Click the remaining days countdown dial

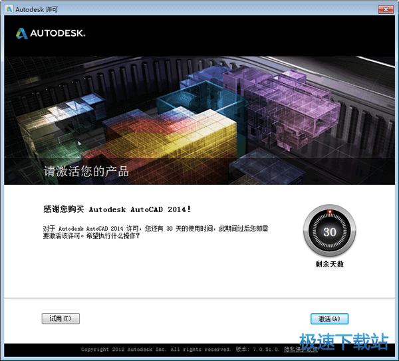(x=330, y=232)
